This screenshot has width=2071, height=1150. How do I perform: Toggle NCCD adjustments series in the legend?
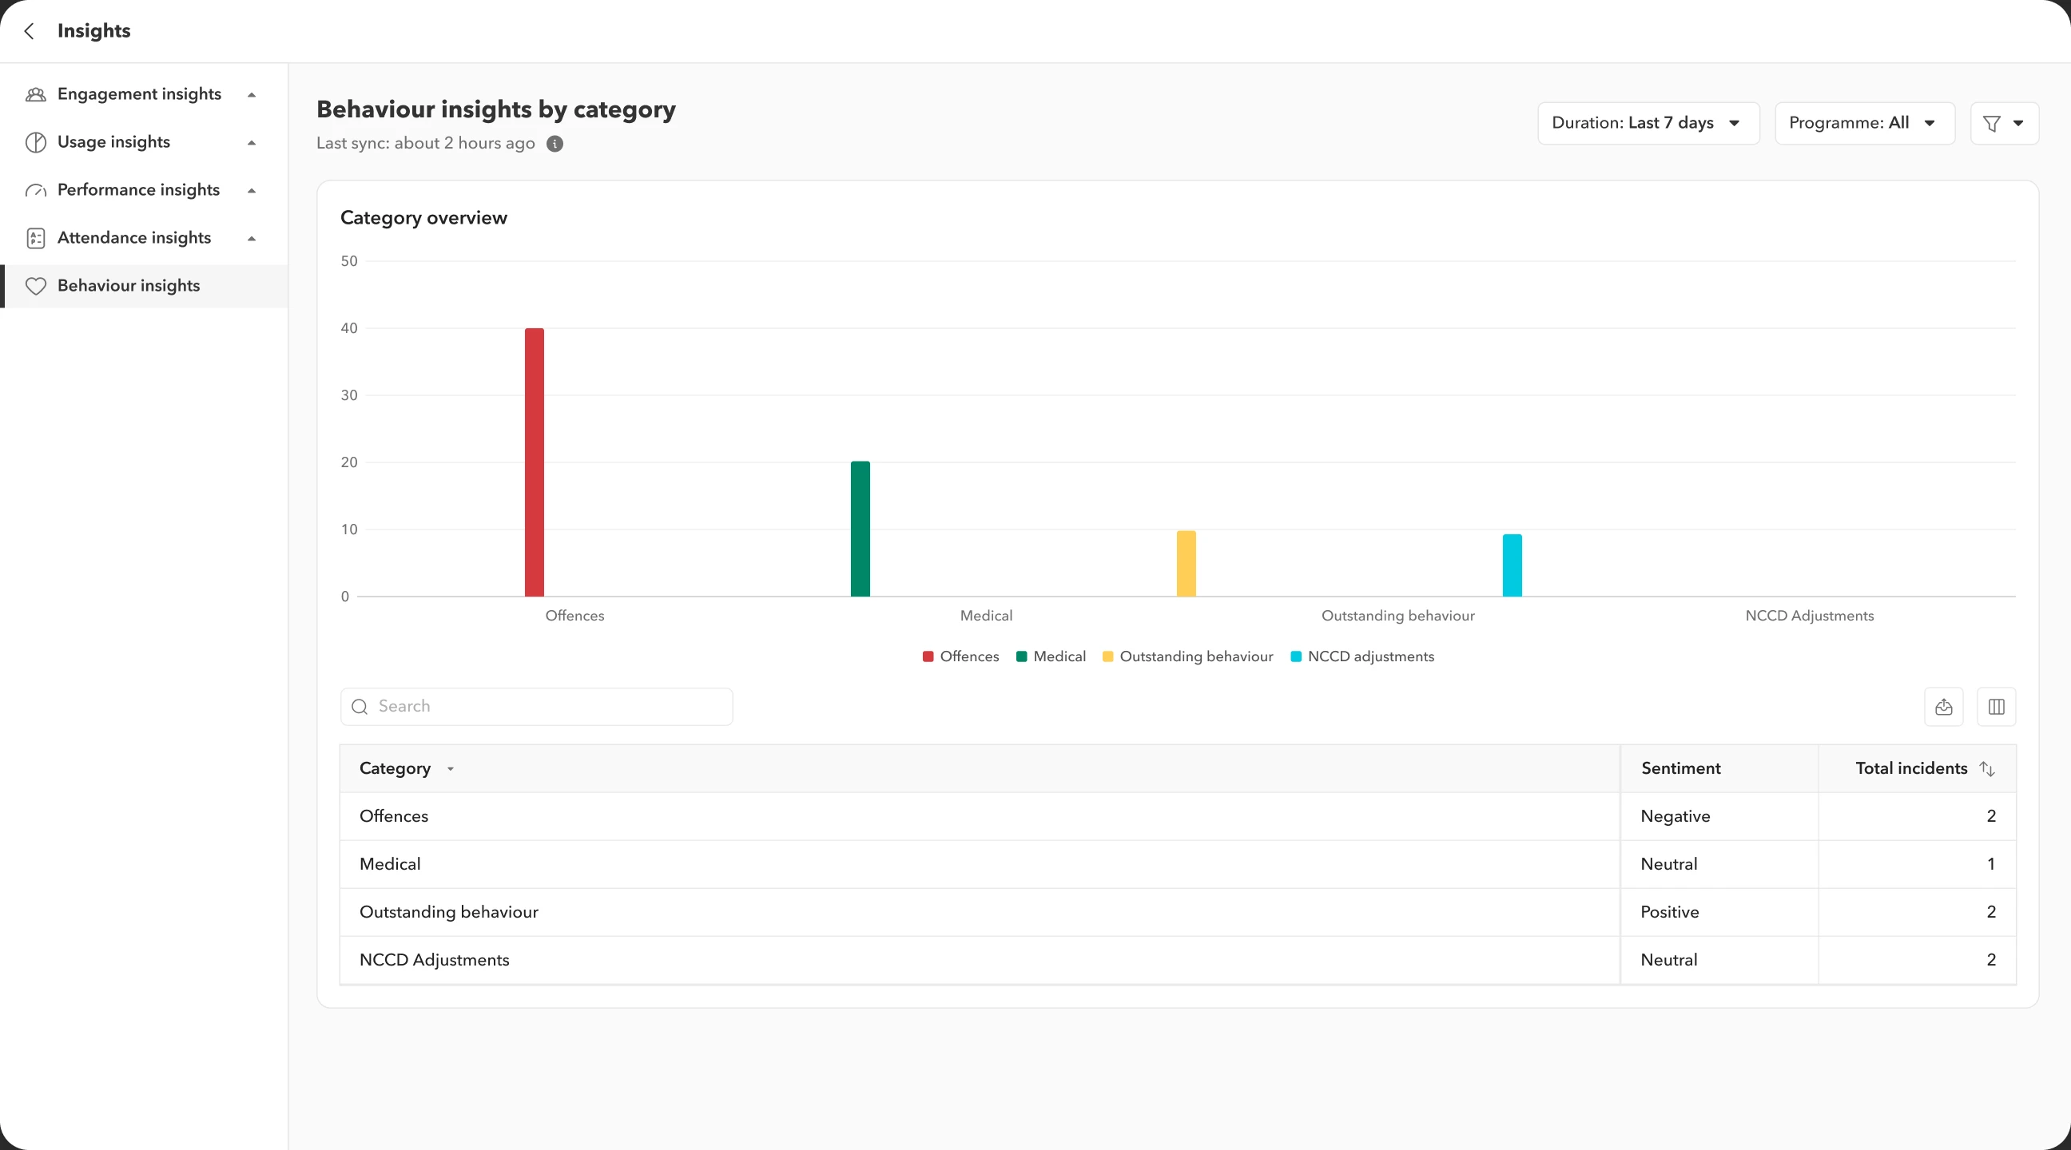(x=1362, y=656)
